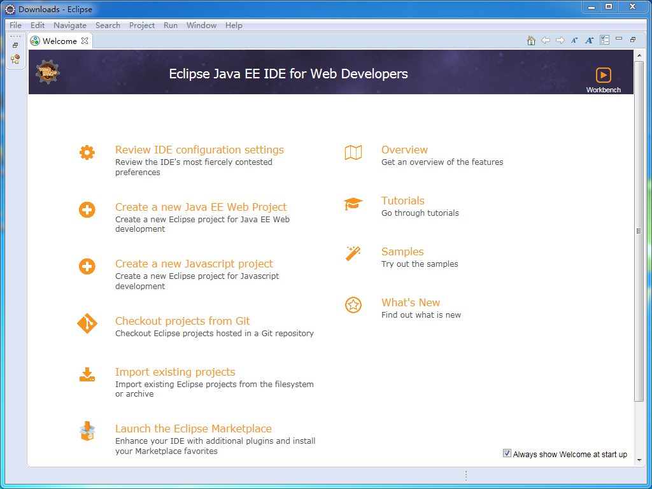Close the Welcome tab
This screenshot has width=652, height=489.
(85, 41)
